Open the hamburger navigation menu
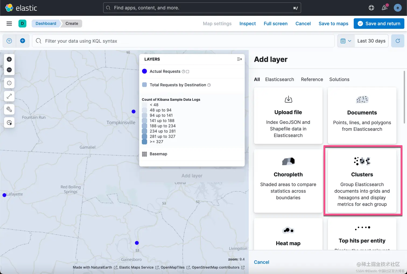Viewport: 407px width, 274px height. pos(9,23)
